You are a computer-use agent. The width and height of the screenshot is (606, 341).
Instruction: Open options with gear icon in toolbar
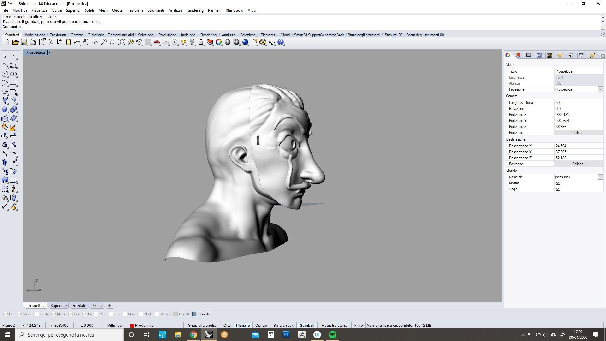click(263, 42)
